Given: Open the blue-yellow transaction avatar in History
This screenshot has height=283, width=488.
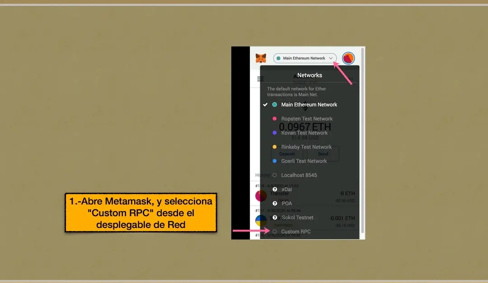Looking at the screenshot, I should [x=261, y=221].
